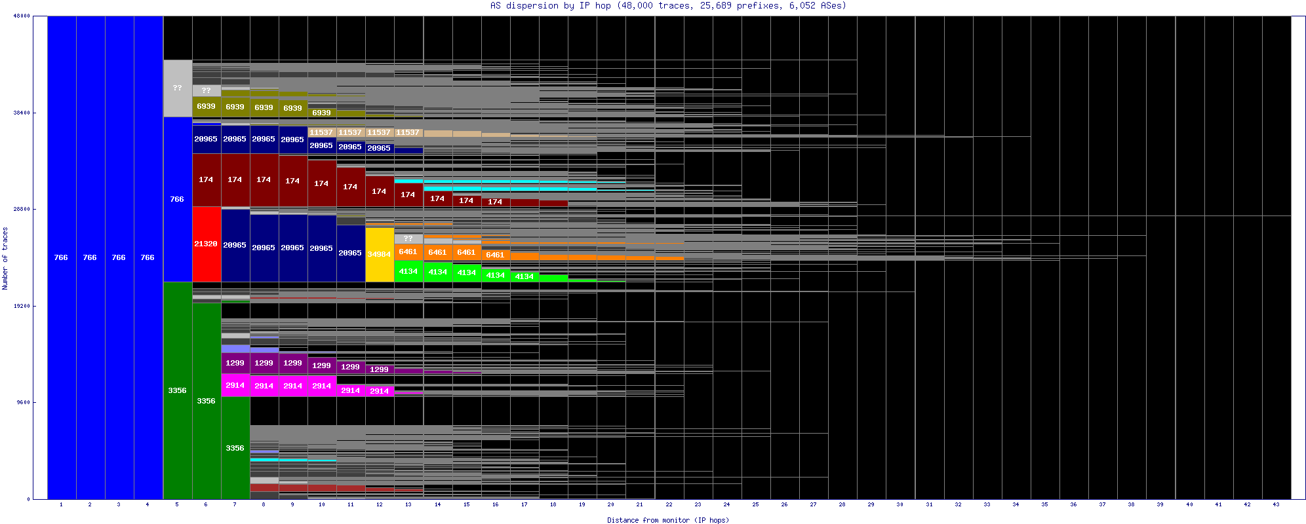Select the blue 766 block at hop 5
The image size is (1306, 524).
[178, 199]
